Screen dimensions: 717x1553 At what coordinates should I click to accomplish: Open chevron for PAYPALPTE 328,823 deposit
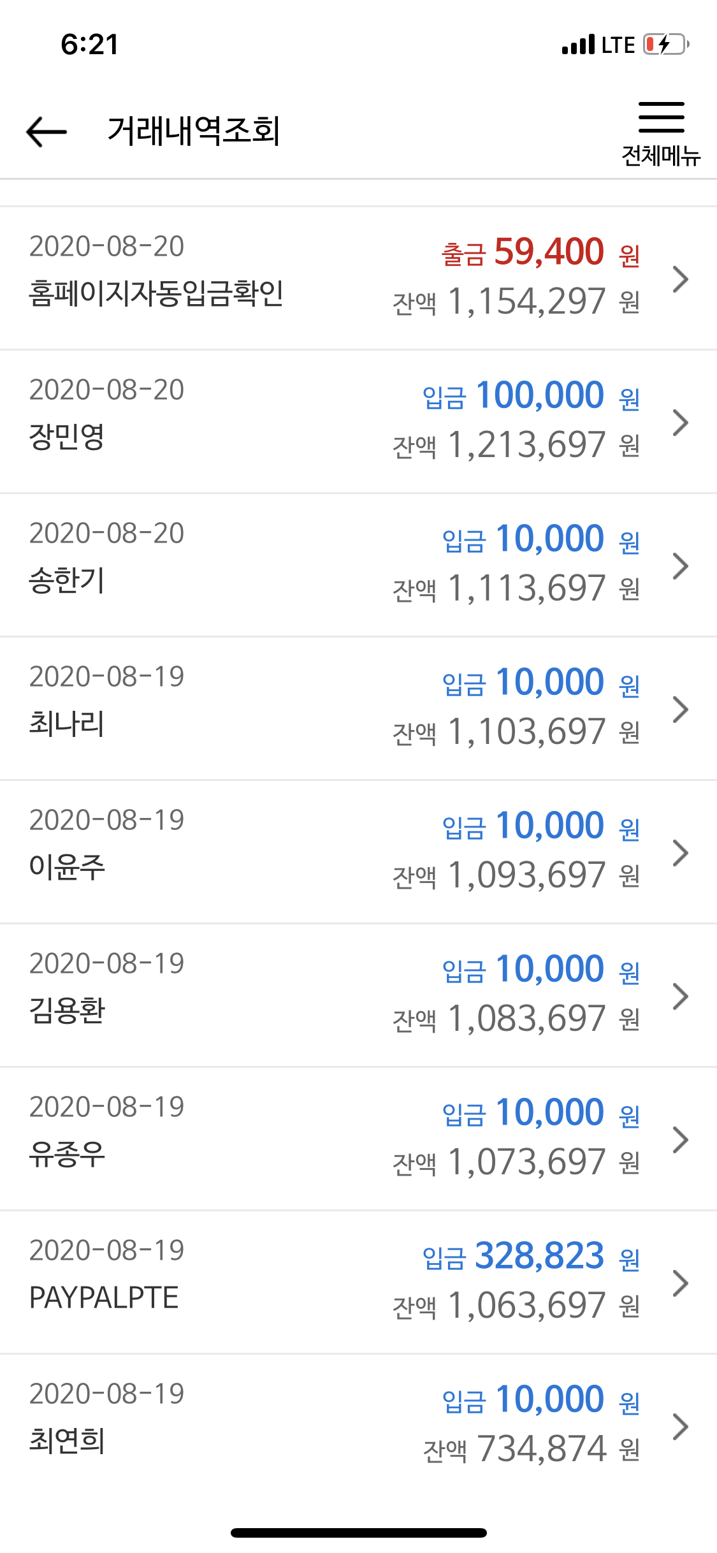pos(681,1283)
